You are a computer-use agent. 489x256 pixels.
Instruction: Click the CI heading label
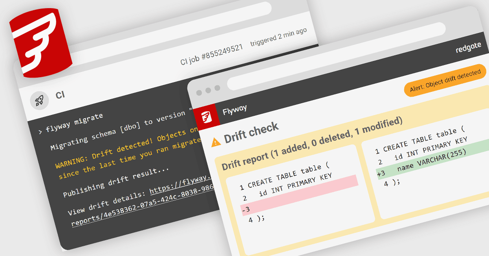click(x=60, y=96)
